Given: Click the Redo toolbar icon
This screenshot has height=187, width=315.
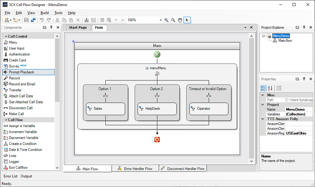Looking at the screenshot, I should click(x=49, y=20).
